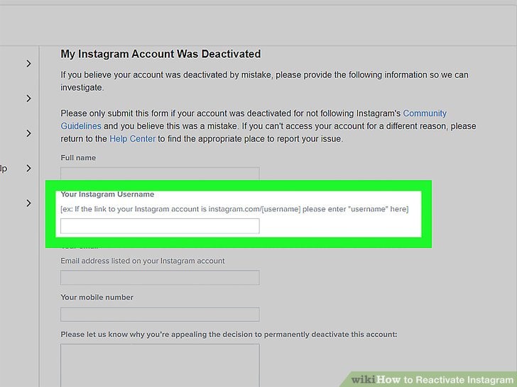Click the 'If you believe your account' paragraph
This screenshot has height=387, width=517.
pos(264,81)
